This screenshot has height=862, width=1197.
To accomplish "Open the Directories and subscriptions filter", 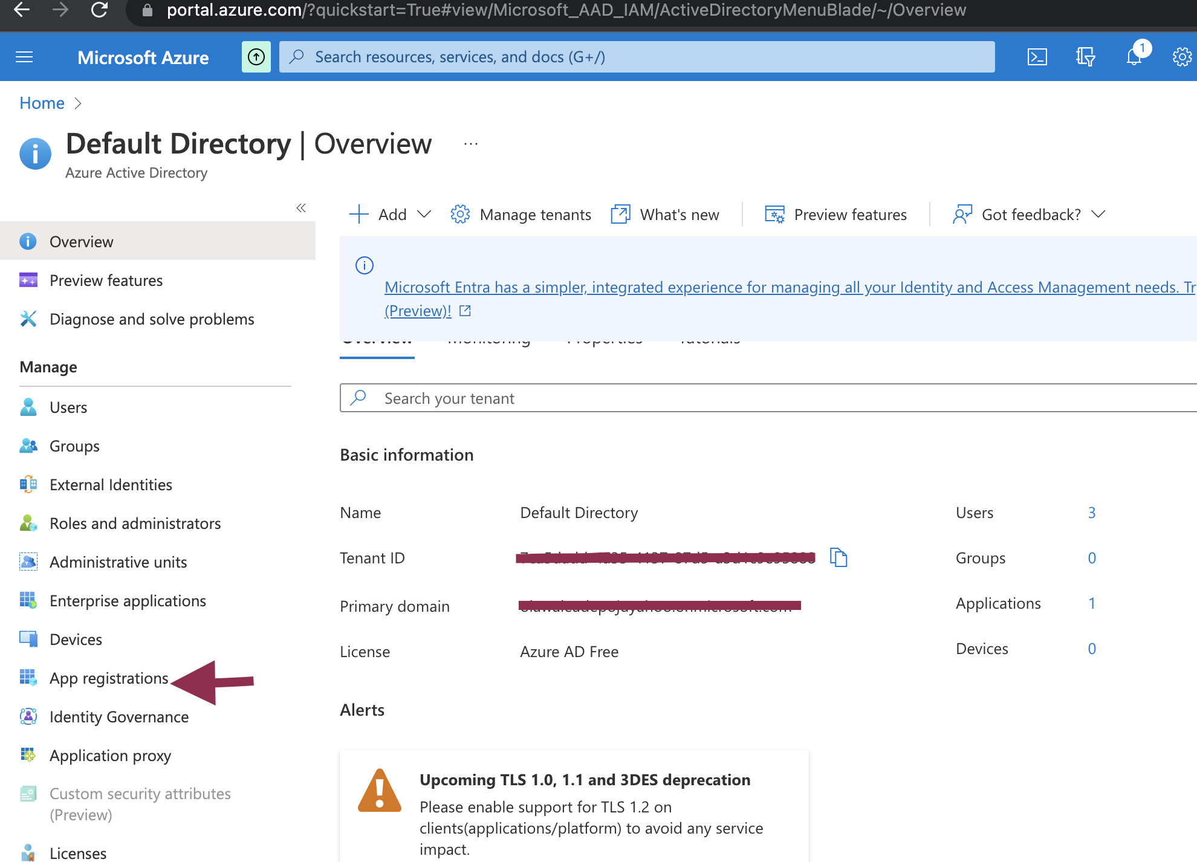I will 1085,56.
